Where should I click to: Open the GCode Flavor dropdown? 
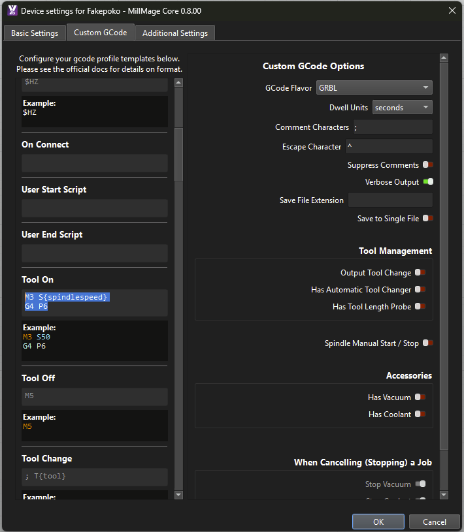[x=374, y=88]
